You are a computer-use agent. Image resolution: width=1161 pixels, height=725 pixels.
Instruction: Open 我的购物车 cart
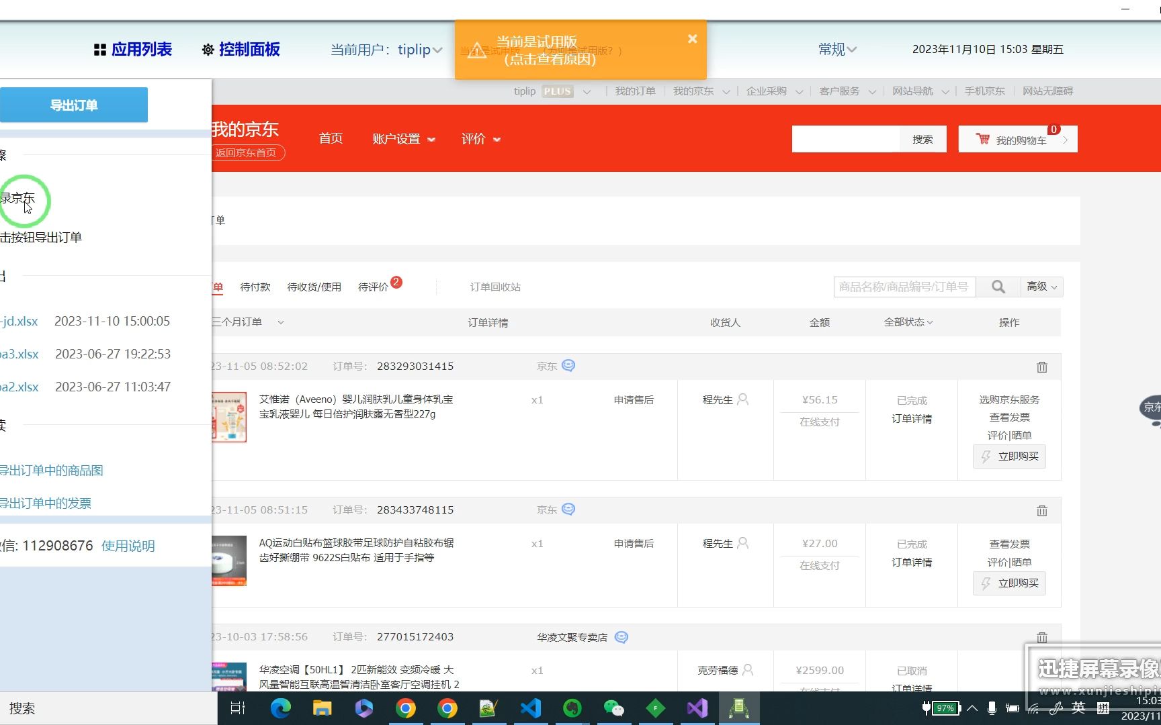pyautogui.click(x=1018, y=139)
